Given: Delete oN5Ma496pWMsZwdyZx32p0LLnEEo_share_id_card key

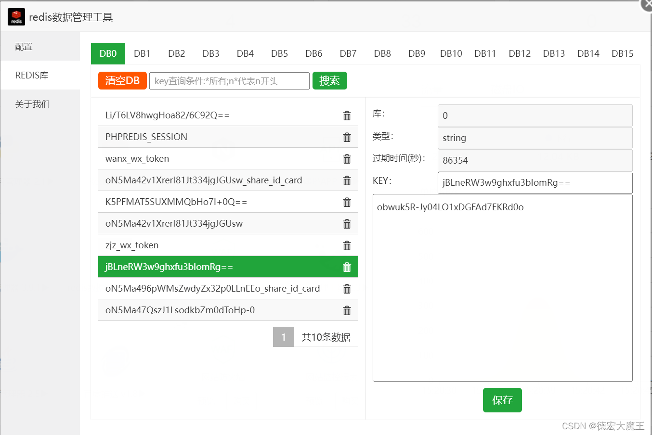Looking at the screenshot, I should (347, 289).
